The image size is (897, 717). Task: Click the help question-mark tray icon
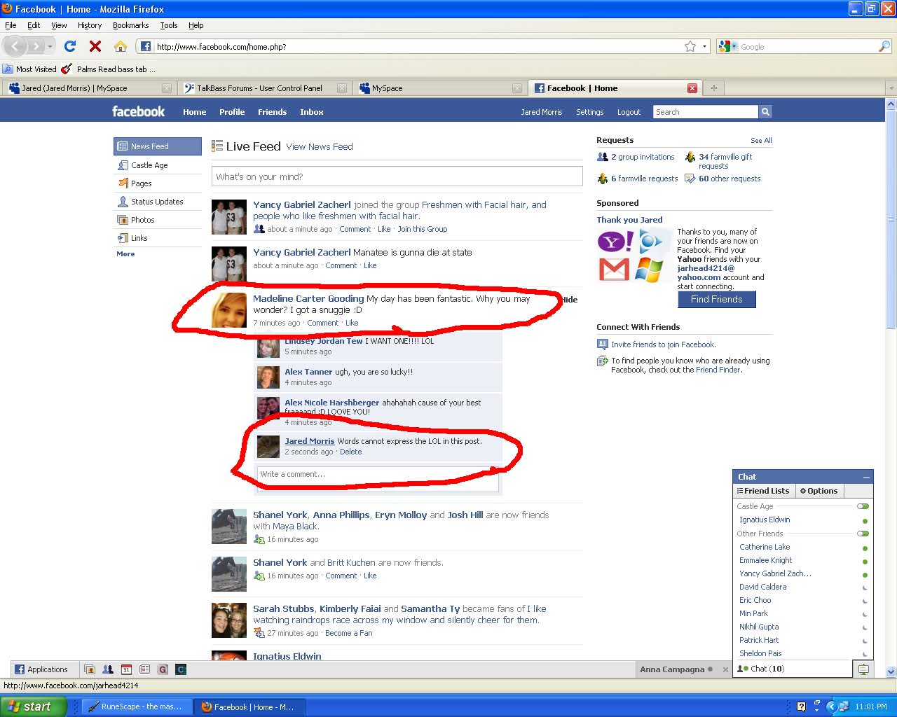[x=802, y=706]
